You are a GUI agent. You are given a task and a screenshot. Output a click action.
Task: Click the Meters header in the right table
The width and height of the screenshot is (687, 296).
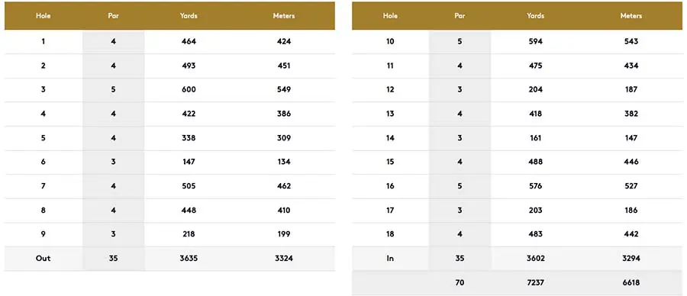point(631,16)
